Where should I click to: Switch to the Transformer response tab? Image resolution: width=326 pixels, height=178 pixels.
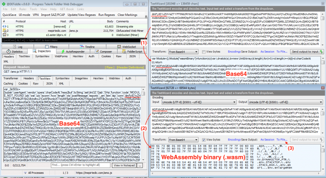[x=11, y=78]
